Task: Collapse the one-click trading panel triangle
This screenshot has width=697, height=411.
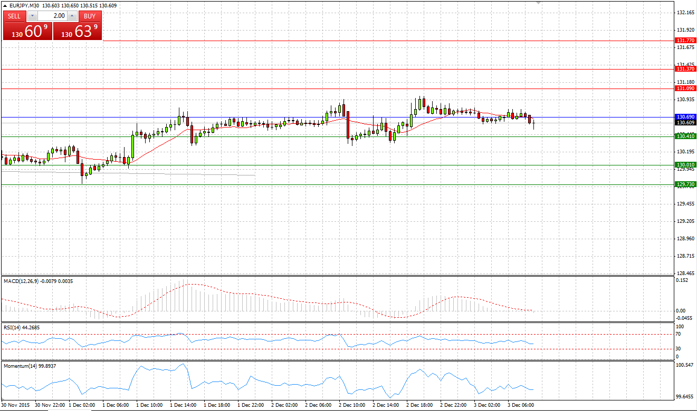Action: point(5,5)
